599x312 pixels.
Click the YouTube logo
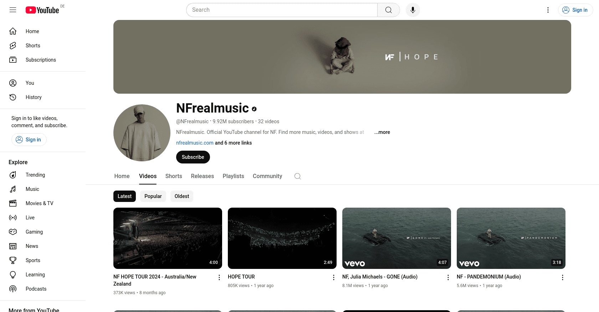coord(42,10)
